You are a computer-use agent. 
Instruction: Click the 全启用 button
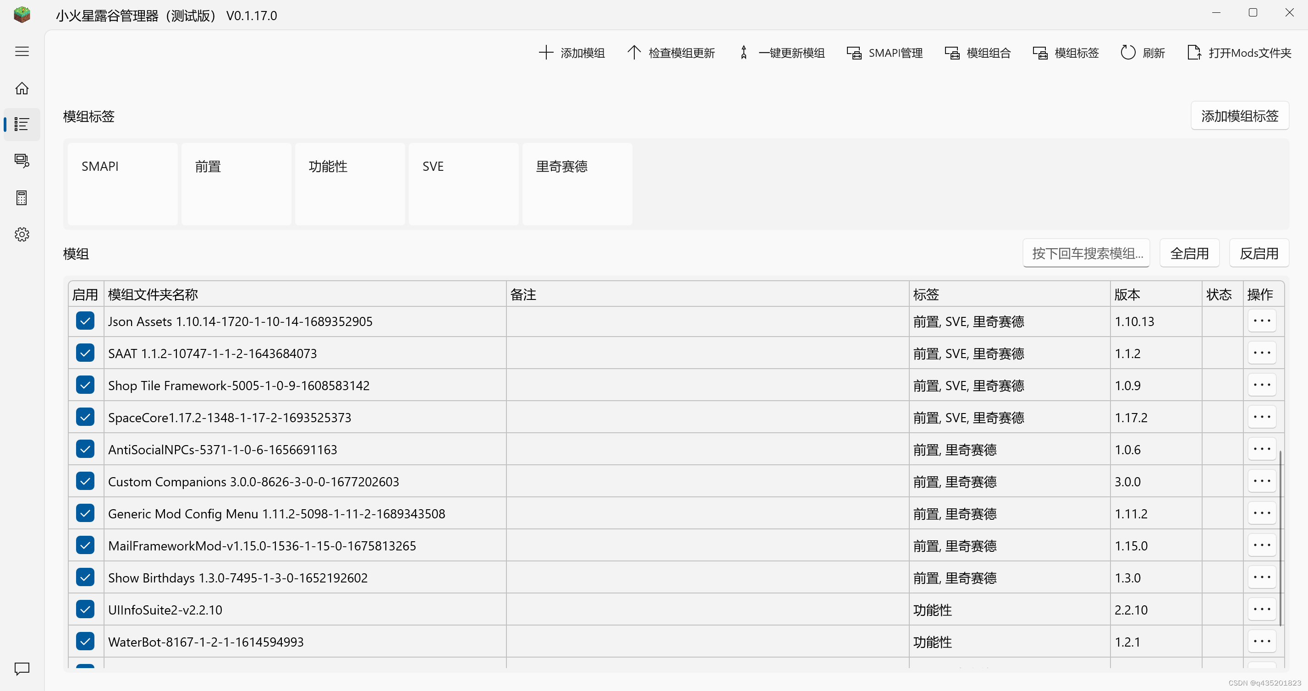(1189, 253)
